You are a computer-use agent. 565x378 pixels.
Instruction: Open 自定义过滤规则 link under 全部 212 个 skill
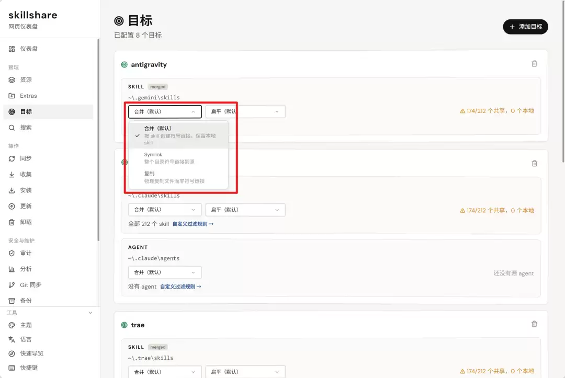(x=193, y=224)
